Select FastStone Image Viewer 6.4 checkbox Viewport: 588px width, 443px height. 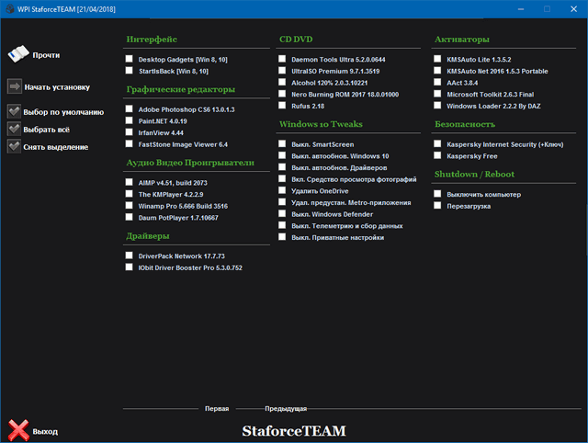pyautogui.click(x=129, y=143)
